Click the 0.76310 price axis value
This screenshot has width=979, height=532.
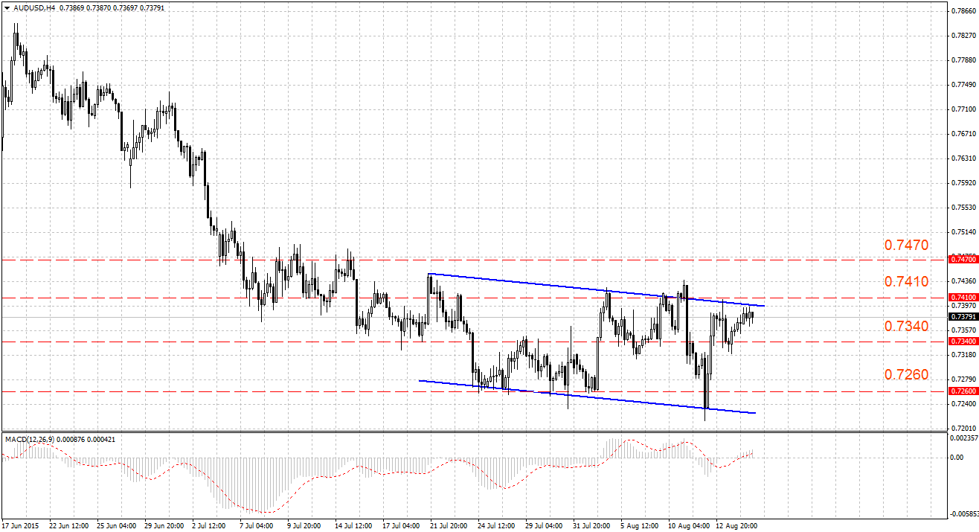(964, 158)
